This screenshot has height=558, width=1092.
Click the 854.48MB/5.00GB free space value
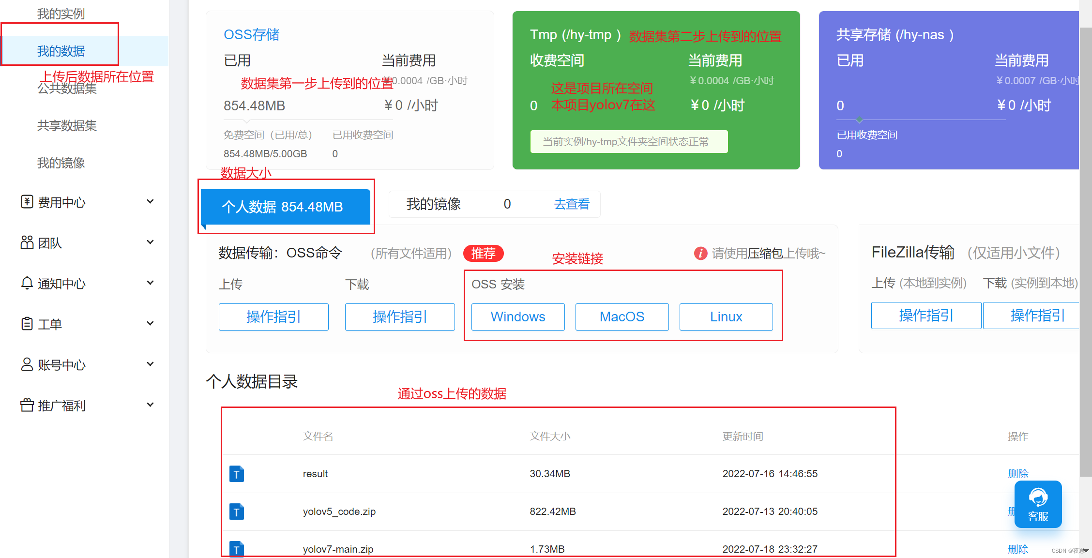click(265, 153)
